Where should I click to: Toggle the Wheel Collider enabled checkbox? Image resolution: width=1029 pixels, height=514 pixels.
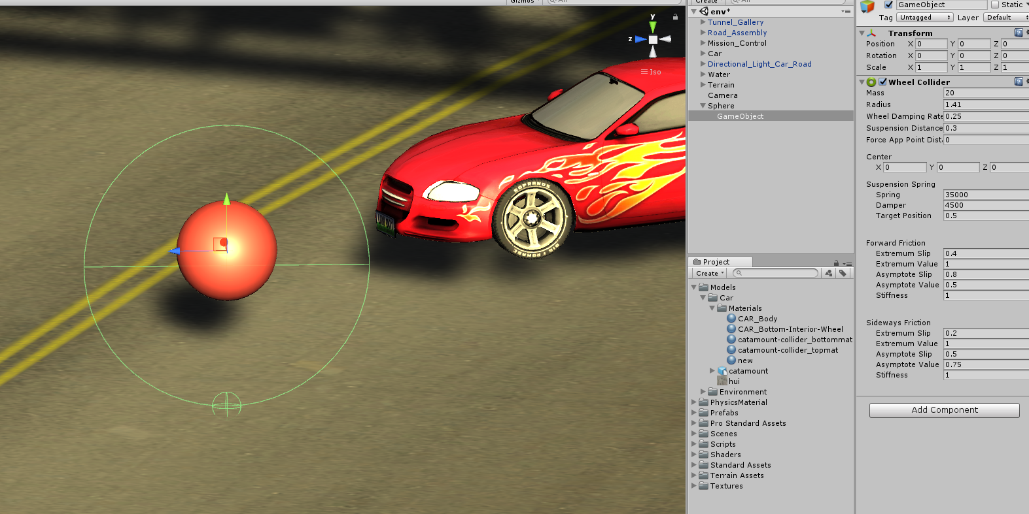coord(883,82)
